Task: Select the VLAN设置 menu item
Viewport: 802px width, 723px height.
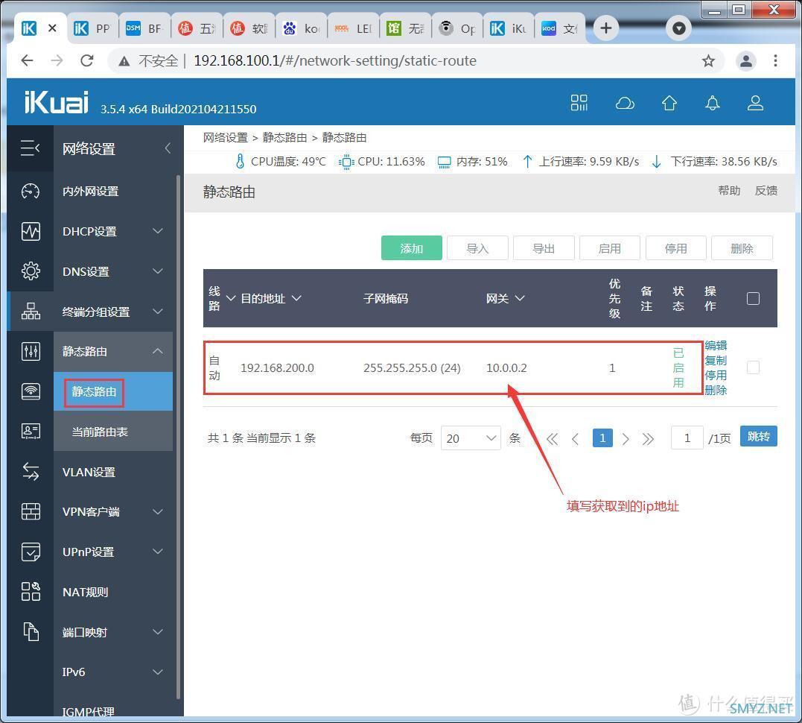Action: click(89, 472)
